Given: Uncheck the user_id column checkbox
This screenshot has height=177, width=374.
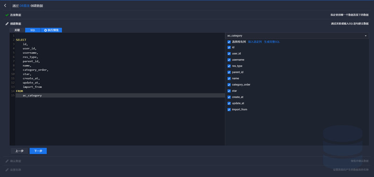Looking at the screenshot, I should (x=229, y=54).
